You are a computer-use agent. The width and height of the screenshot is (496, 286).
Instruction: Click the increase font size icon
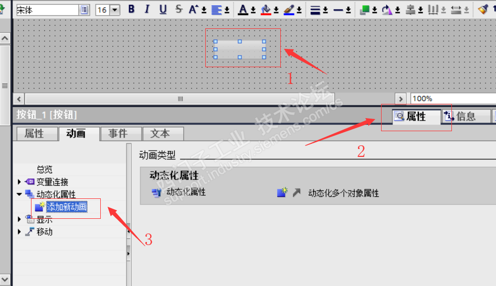193,9
